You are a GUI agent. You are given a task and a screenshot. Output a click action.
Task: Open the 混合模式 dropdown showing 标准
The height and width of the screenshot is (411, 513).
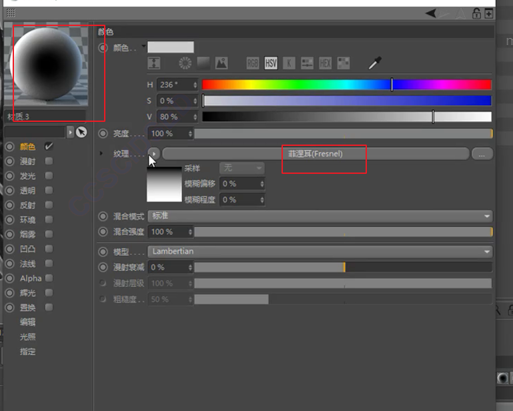[320, 216]
